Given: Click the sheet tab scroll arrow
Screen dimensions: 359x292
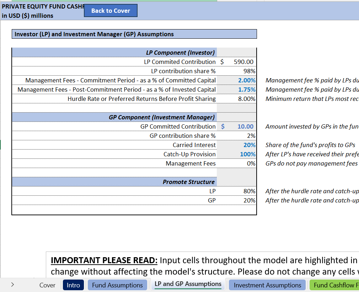Looking at the screenshot, I should coord(12,285).
